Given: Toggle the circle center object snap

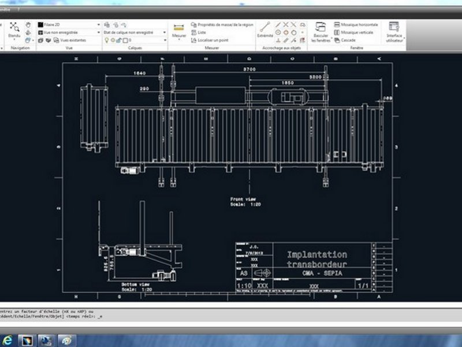Looking at the screenshot, I should (278, 32).
